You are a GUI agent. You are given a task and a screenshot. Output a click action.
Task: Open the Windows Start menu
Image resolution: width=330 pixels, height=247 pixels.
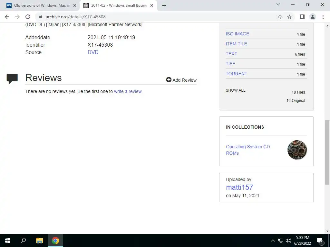coord(8,241)
